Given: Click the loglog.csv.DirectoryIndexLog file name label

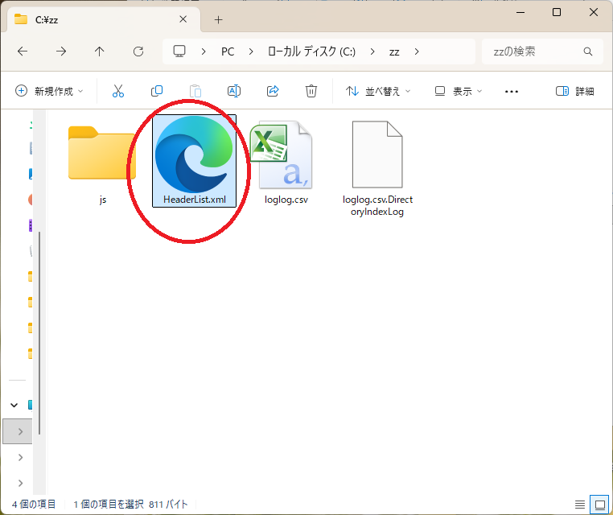Looking at the screenshot, I should click(377, 205).
